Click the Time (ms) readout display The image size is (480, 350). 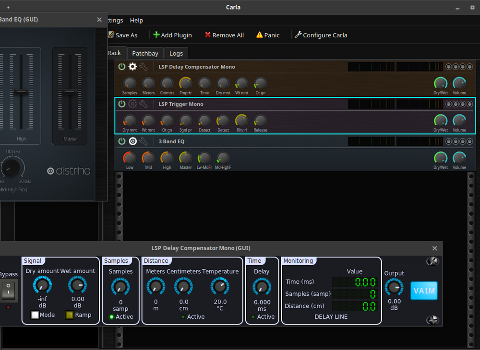pos(355,281)
